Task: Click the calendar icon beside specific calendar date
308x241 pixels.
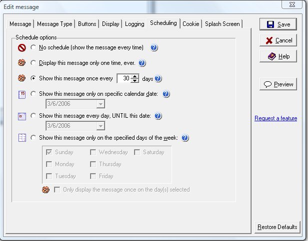Action: [x=22, y=94]
